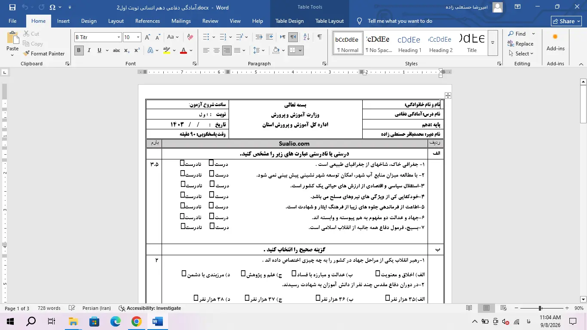Check درست box for question ۷ about بسیج
The image size is (587, 330).
point(212,226)
